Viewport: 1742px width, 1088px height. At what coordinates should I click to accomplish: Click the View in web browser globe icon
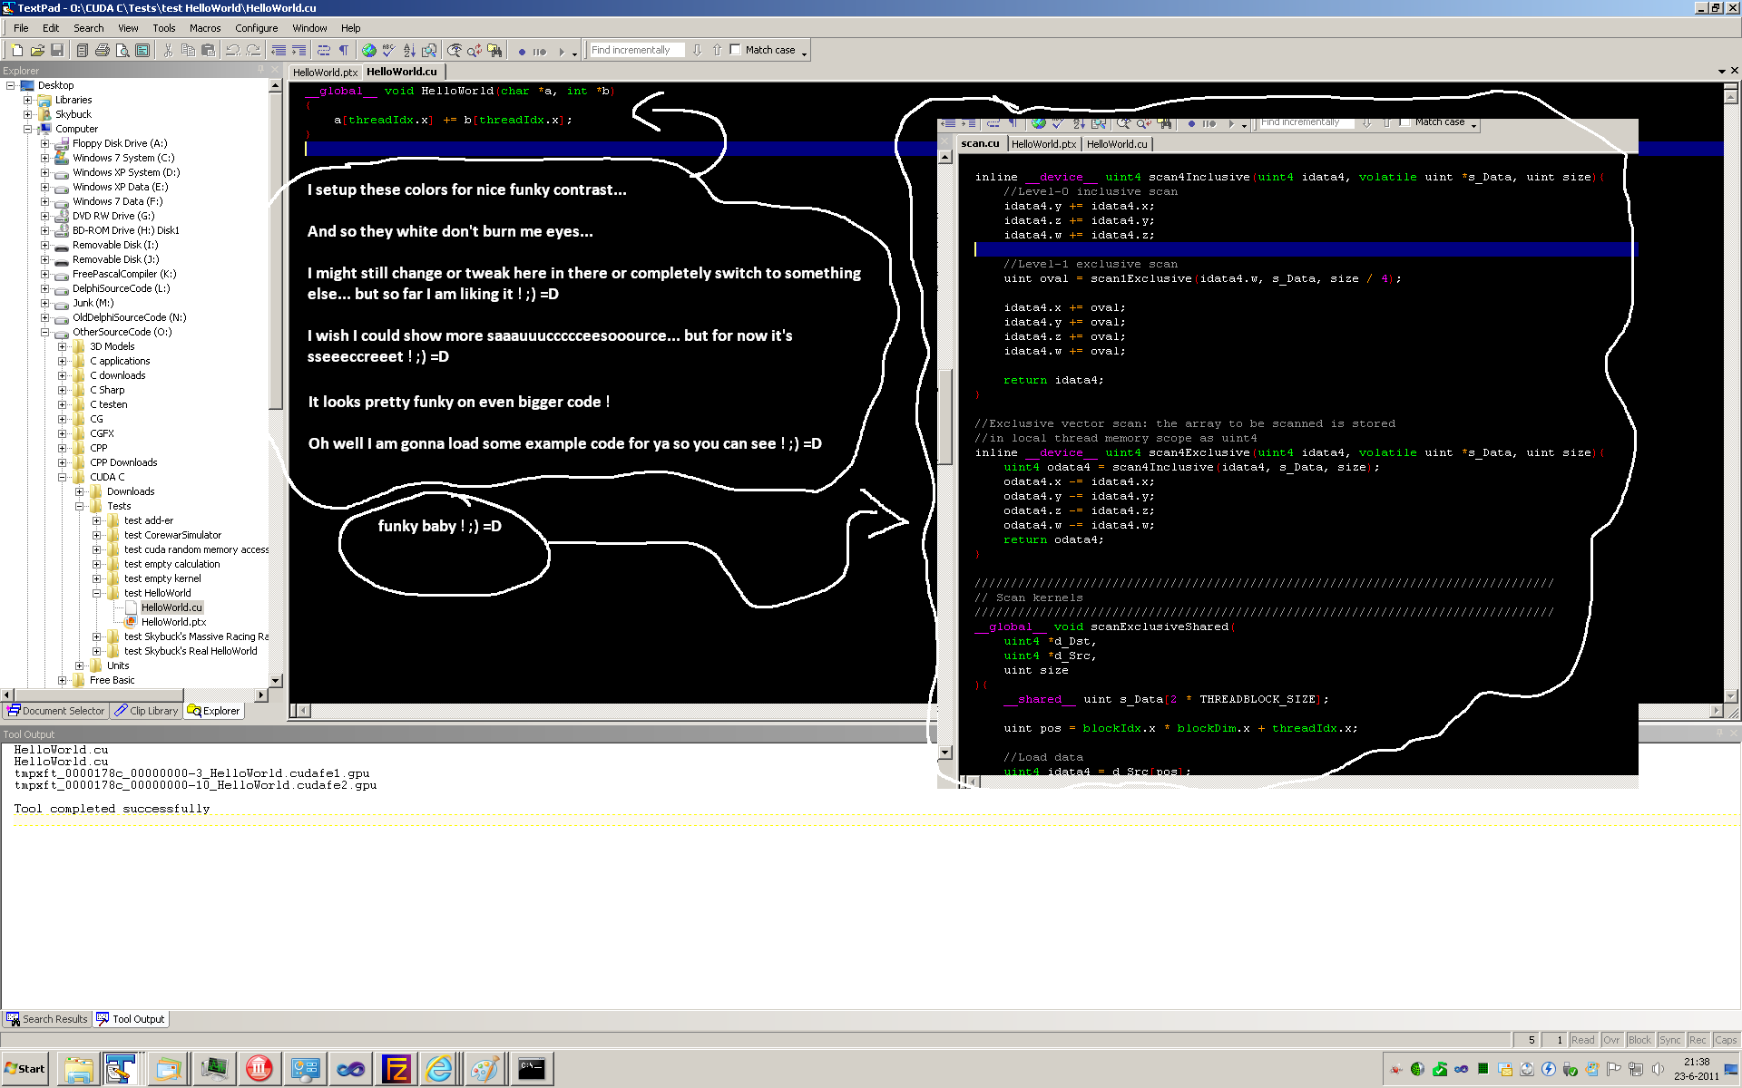[x=368, y=51]
